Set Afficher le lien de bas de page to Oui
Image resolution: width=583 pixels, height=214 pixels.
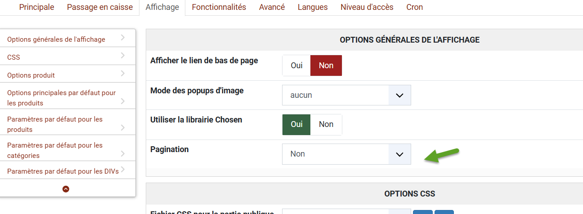296,66
